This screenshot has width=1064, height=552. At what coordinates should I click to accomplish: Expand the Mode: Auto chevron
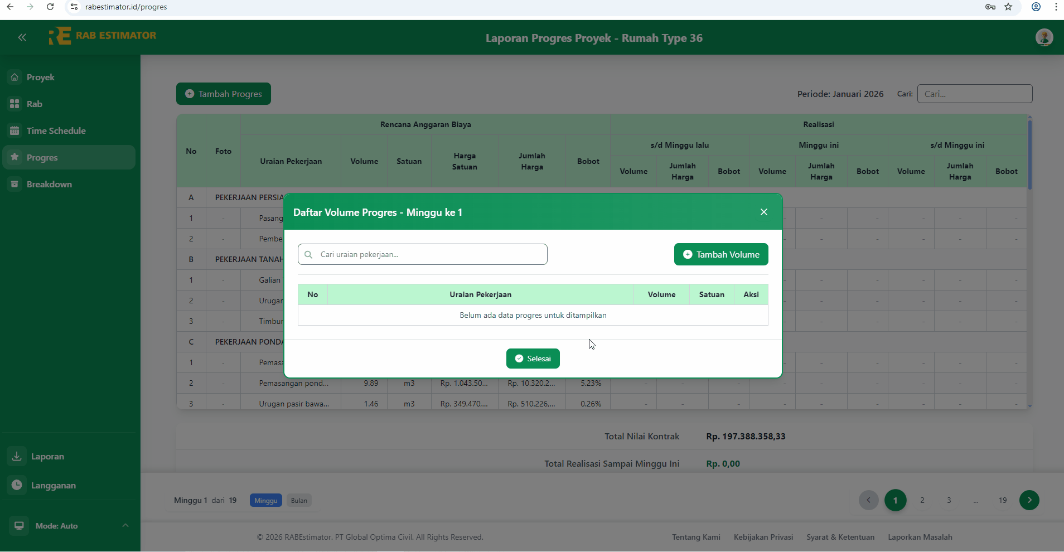pyautogui.click(x=125, y=525)
